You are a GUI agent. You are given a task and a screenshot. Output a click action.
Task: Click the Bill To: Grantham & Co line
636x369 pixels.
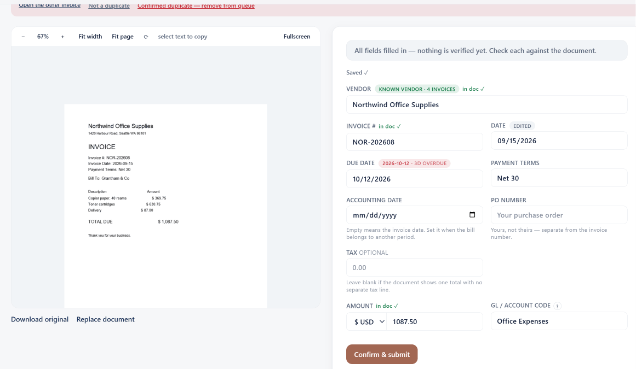coord(108,178)
